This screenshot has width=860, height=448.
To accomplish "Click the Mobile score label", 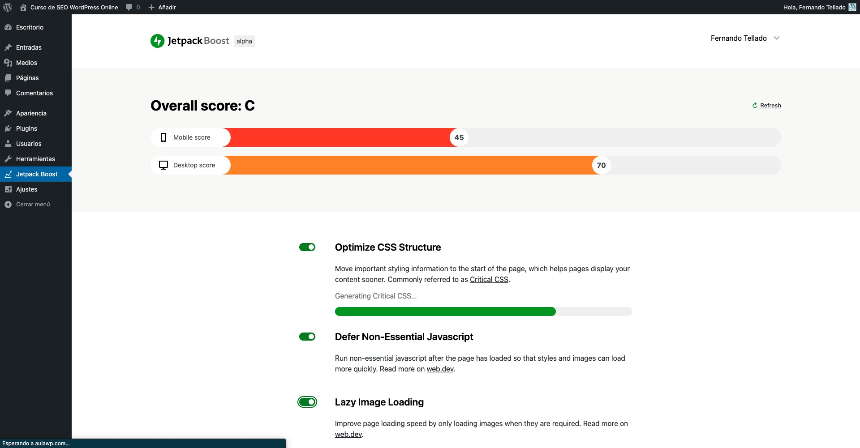I will click(192, 137).
